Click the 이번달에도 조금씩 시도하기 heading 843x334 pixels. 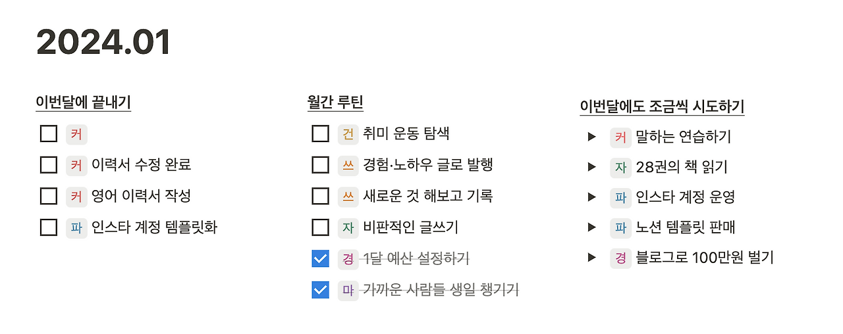coord(662,107)
